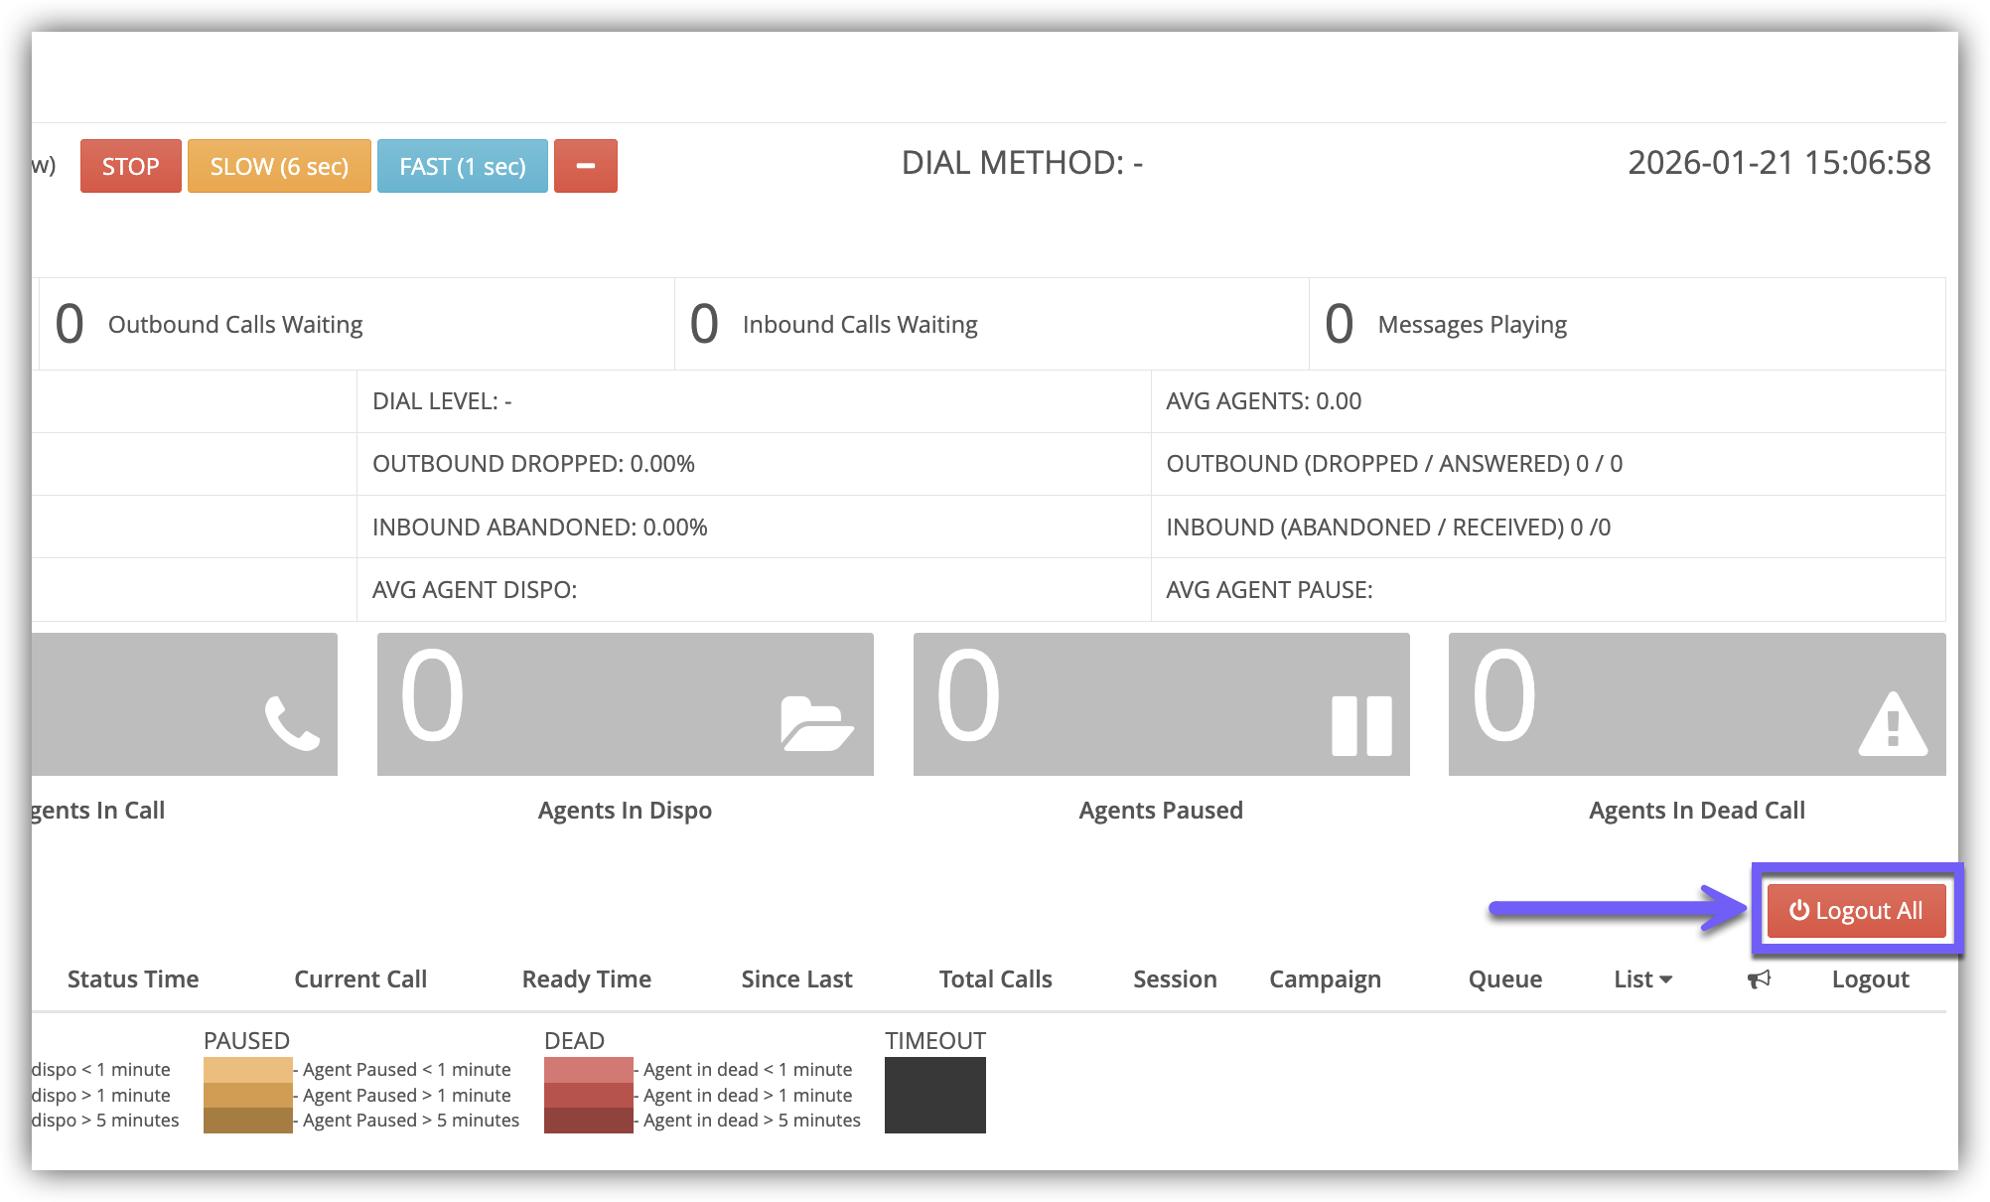The width and height of the screenshot is (1990, 1202).
Task: Click the black TIMEOUT color swatch
Action: pyautogui.click(x=934, y=1095)
